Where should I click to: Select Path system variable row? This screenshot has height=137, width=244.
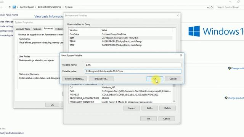tap(120, 91)
